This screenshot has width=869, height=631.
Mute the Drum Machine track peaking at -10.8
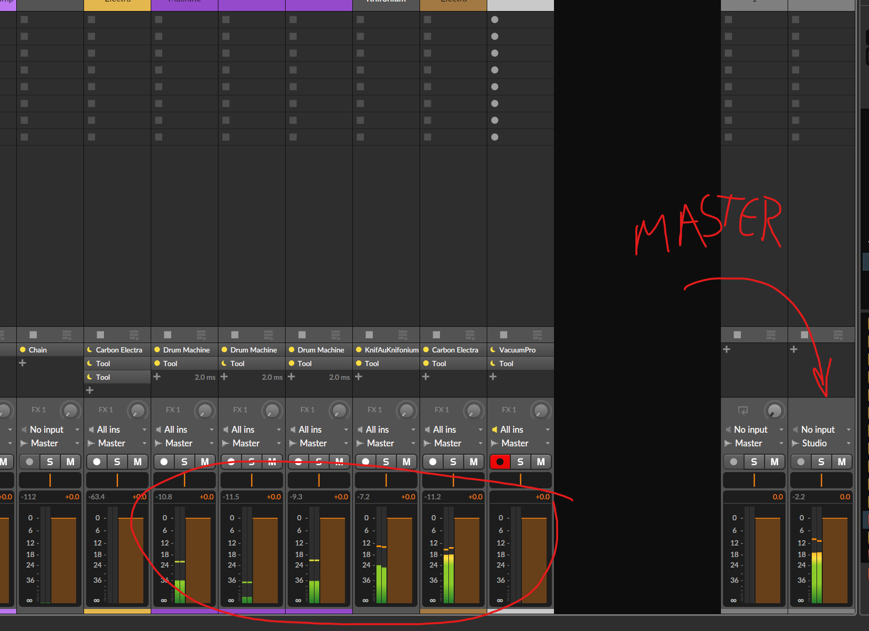coord(205,462)
